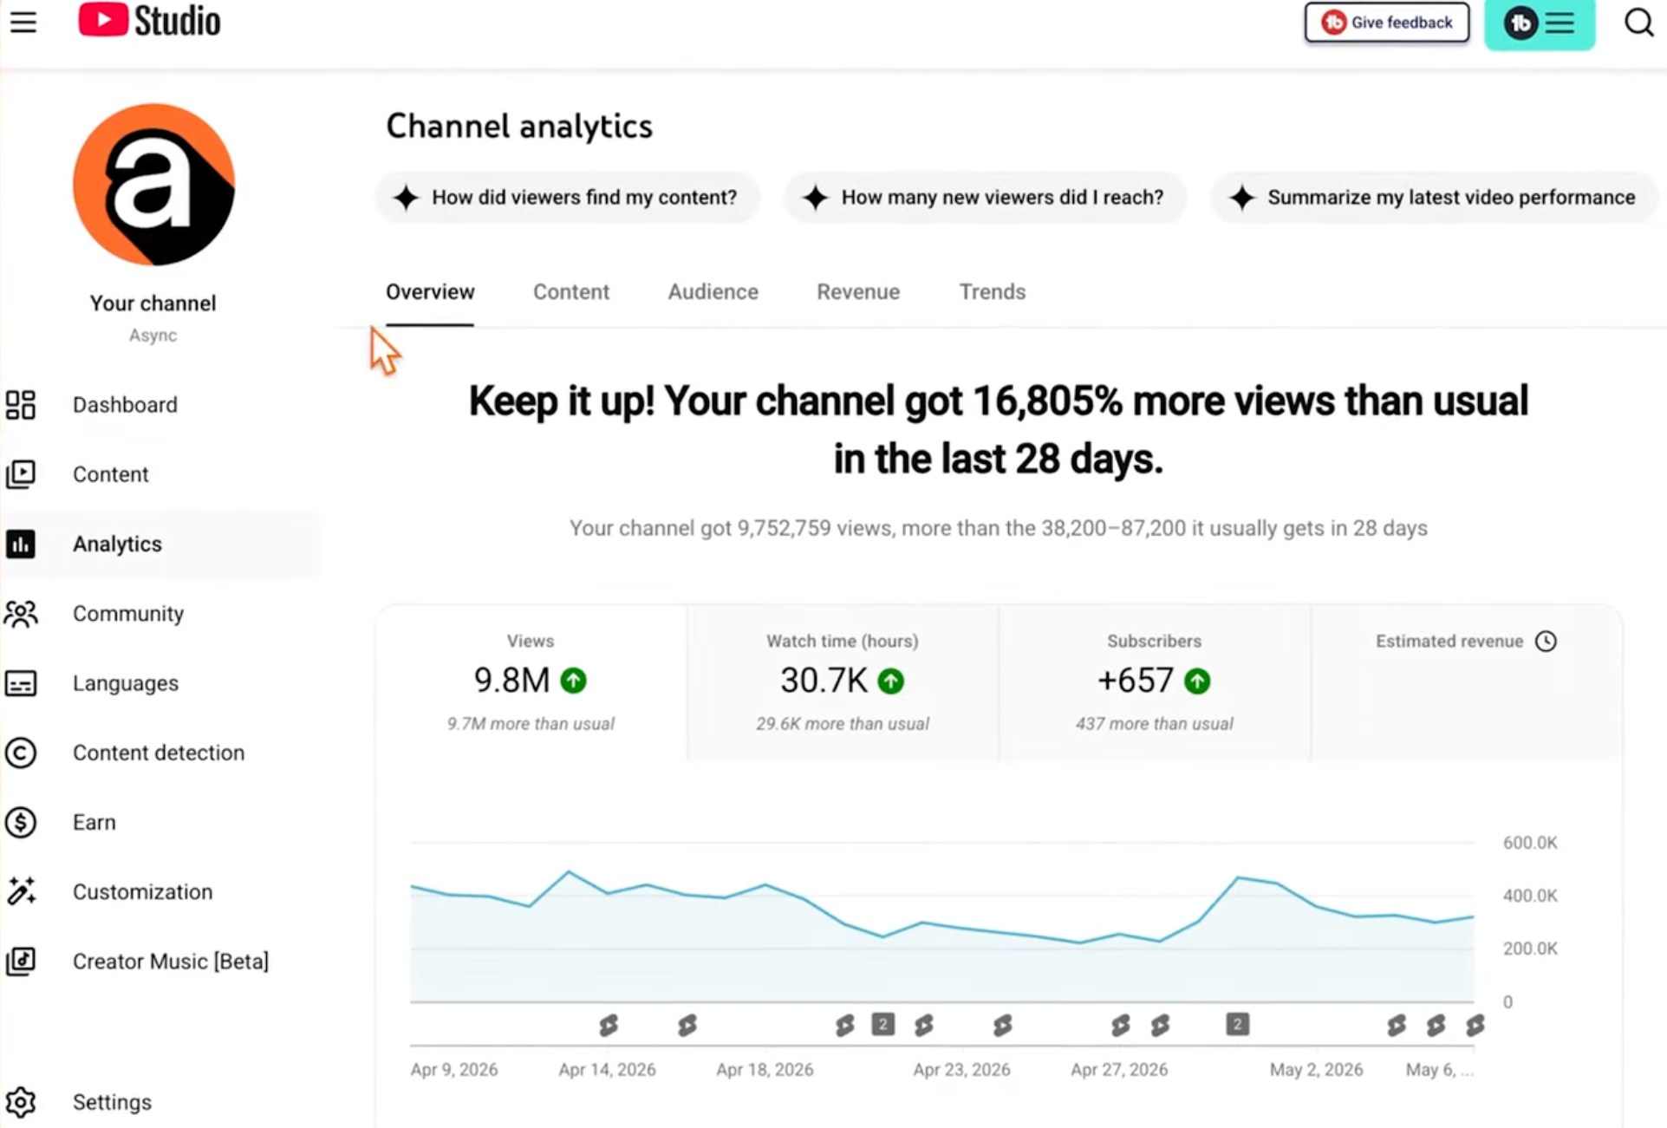
Task: Open the Trends tab
Action: click(x=992, y=292)
